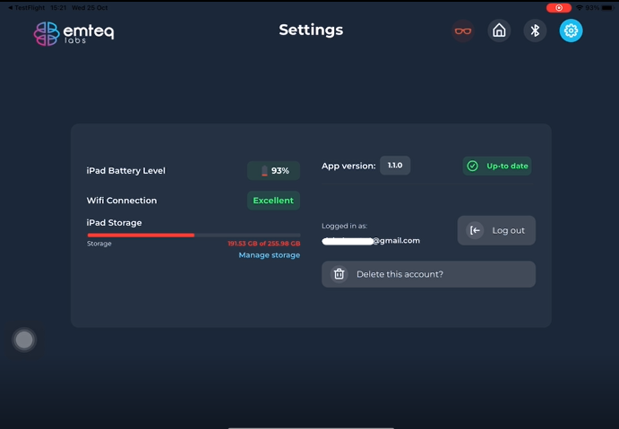
Task: Tap the AssistiveTouch floating button
Action: click(24, 339)
